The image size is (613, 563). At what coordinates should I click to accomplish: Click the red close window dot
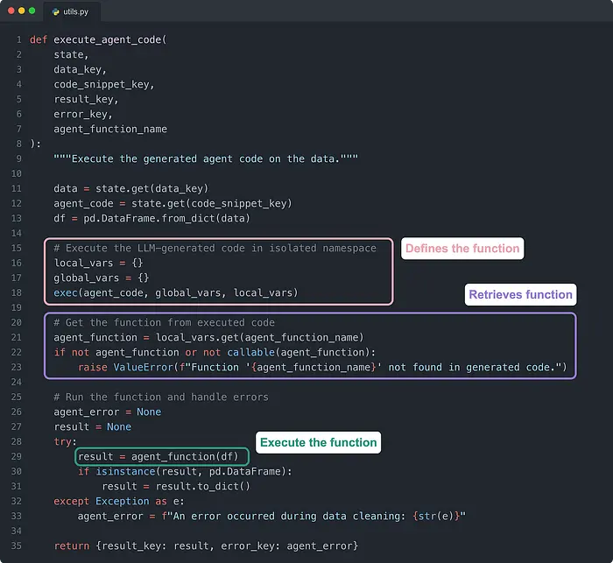(10, 11)
